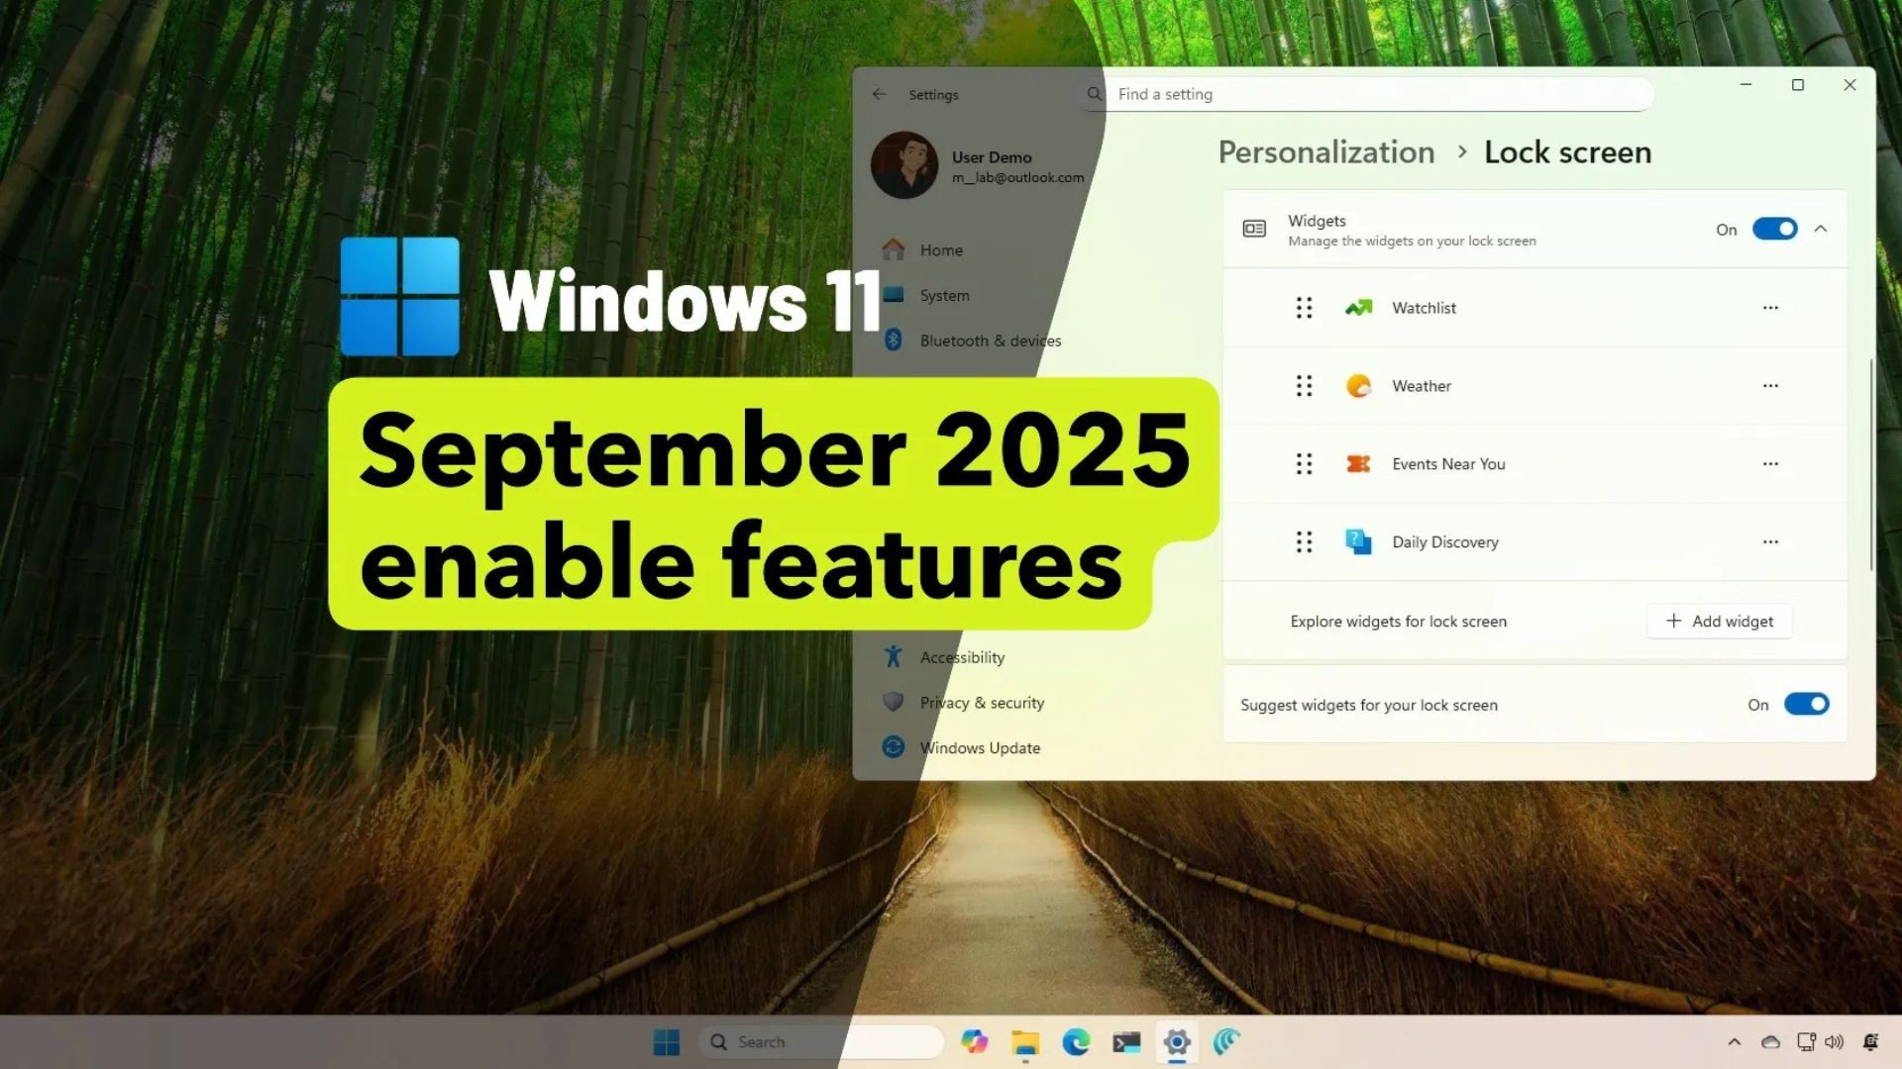1902x1069 pixels.
Task: Click the Events Near You ticket icon
Action: pyautogui.click(x=1358, y=464)
